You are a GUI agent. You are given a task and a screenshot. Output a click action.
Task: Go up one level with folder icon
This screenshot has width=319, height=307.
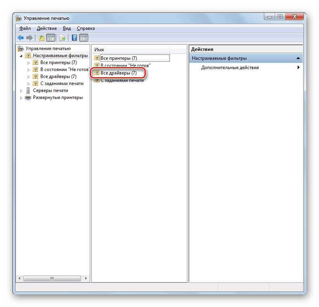point(42,38)
